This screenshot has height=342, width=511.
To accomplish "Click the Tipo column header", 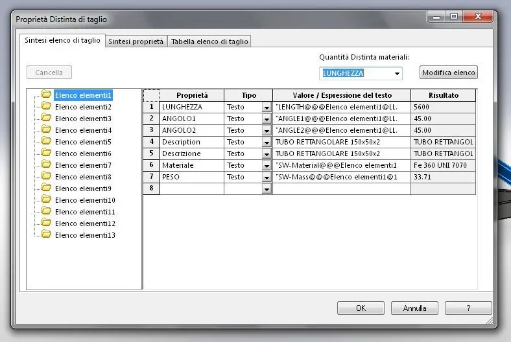I will pyautogui.click(x=248, y=95).
